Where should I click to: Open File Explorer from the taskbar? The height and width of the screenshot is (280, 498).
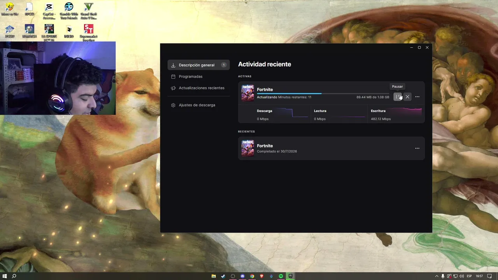pyautogui.click(x=214, y=276)
